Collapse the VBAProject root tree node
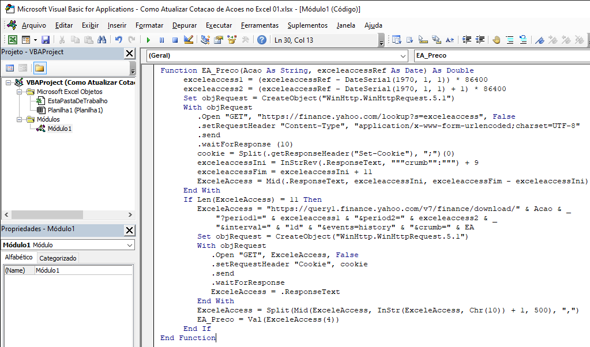The image size is (590, 347). [8, 82]
